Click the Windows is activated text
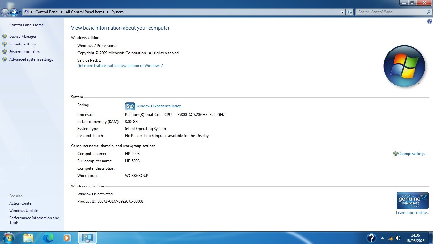 pos(95,194)
